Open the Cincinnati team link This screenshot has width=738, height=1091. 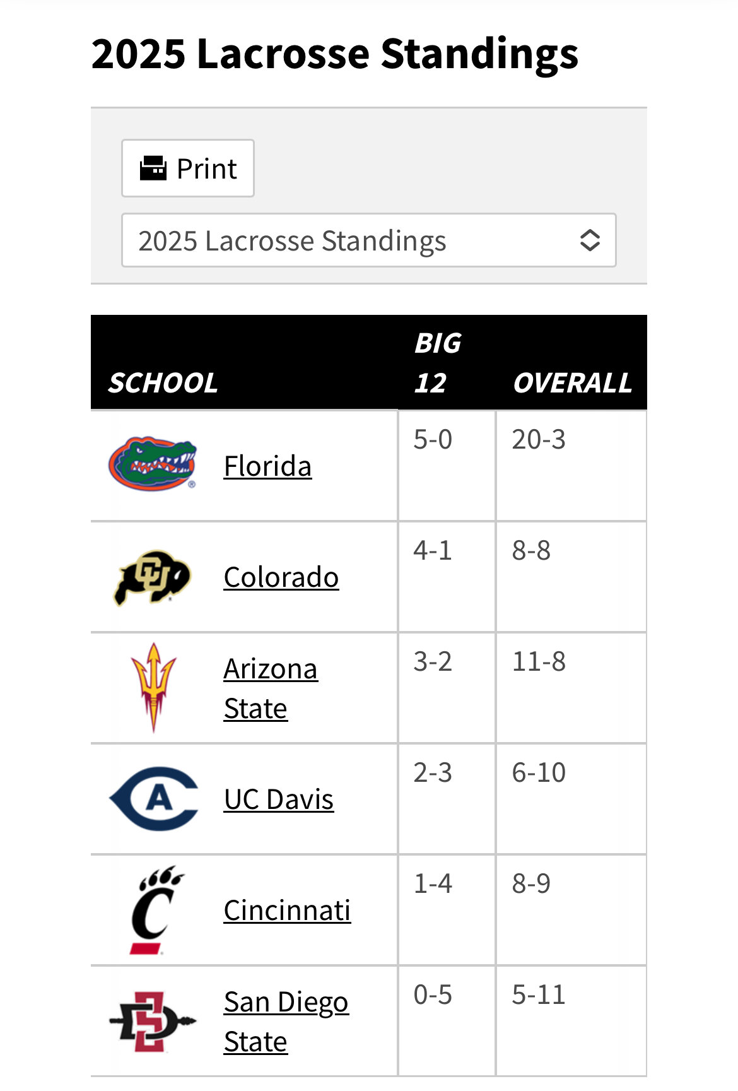coord(287,911)
